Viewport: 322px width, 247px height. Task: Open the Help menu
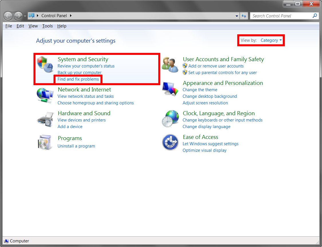[x=62, y=26]
